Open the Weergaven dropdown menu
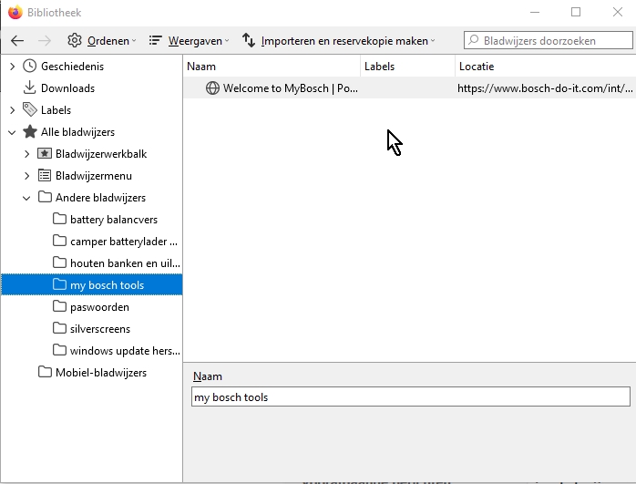636x484 pixels. pyautogui.click(x=190, y=40)
